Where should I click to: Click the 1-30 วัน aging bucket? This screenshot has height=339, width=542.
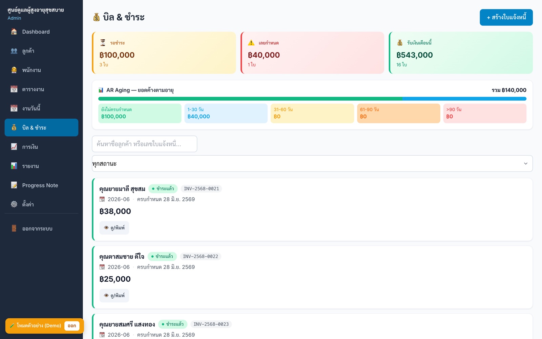226,113
